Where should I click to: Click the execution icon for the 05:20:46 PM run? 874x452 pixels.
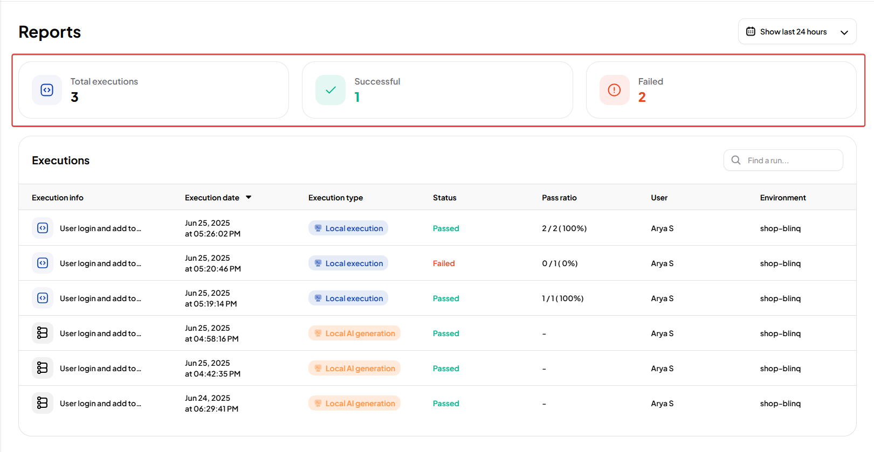point(43,263)
